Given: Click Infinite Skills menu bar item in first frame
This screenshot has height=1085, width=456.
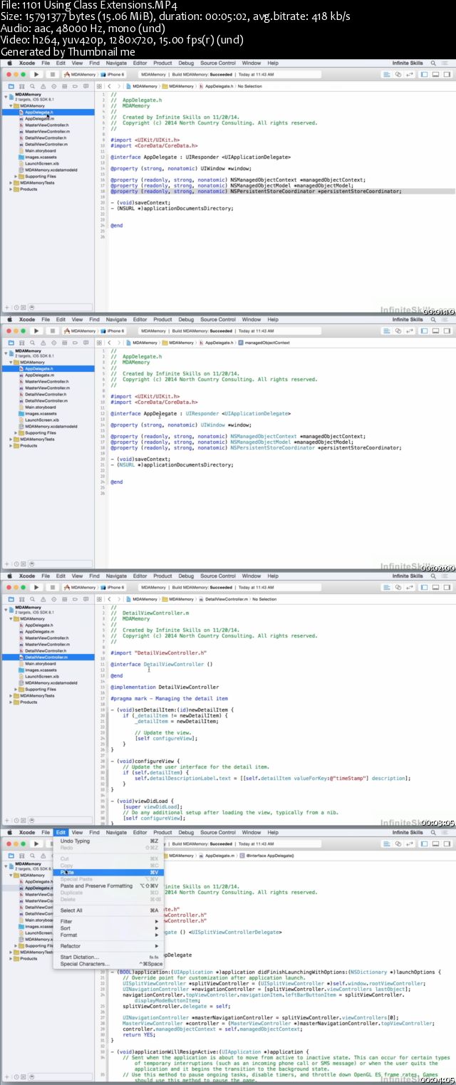Looking at the screenshot, I should coord(409,63).
